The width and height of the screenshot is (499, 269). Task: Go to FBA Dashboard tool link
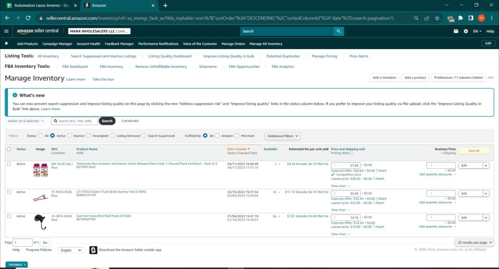point(75,67)
